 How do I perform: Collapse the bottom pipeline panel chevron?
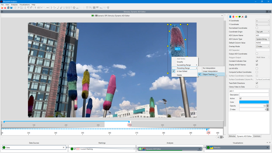(267, 143)
